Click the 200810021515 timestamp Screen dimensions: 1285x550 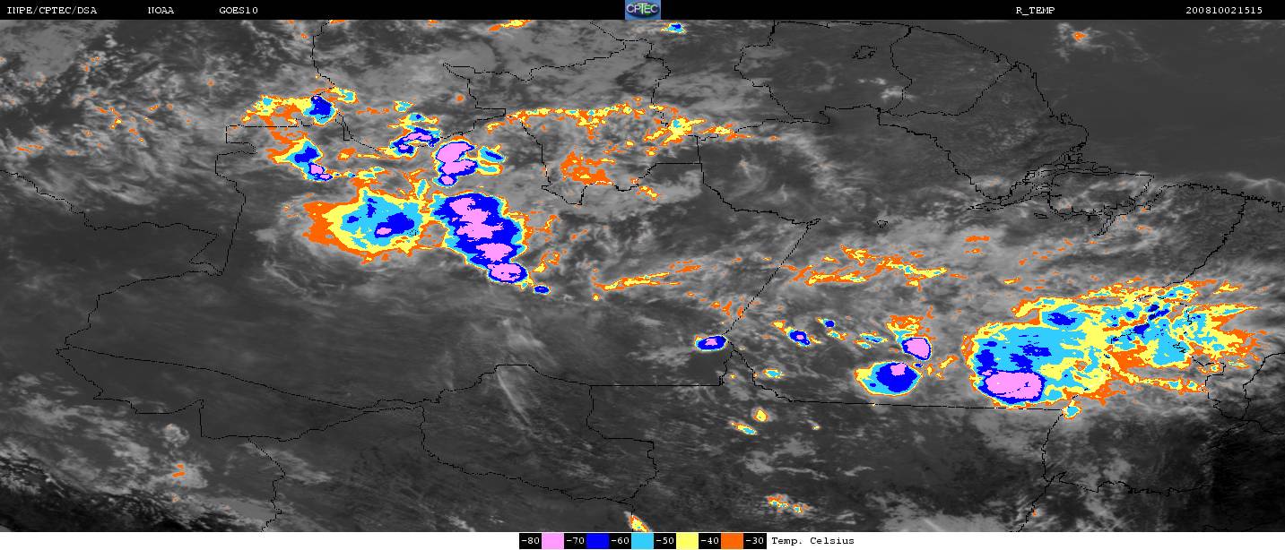click(1224, 11)
